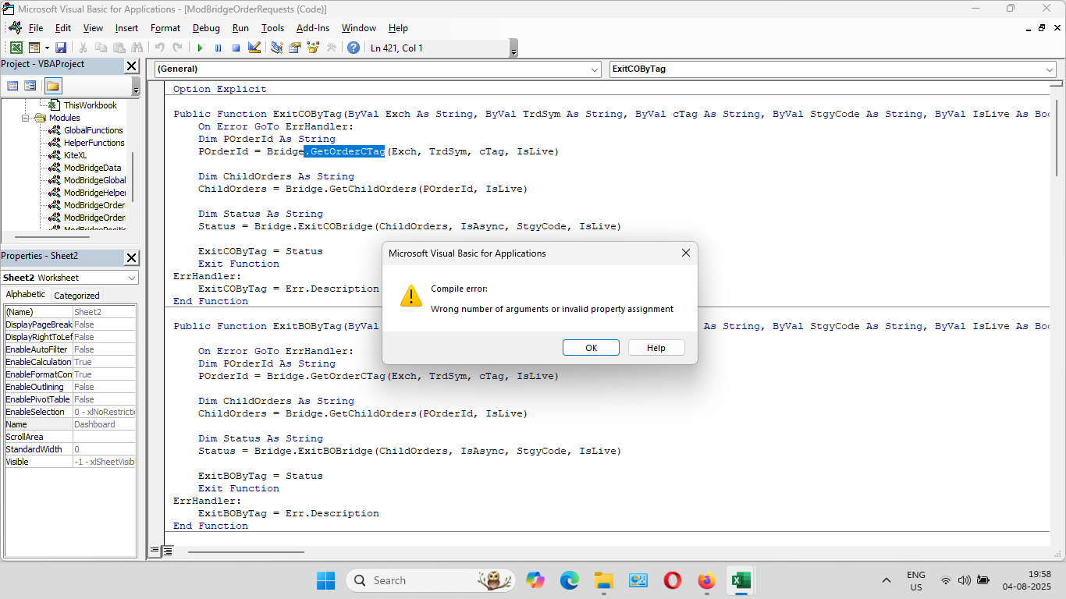Image resolution: width=1066 pixels, height=599 pixels.
Task: Open Opera from the taskbar
Action: point(672,580)
